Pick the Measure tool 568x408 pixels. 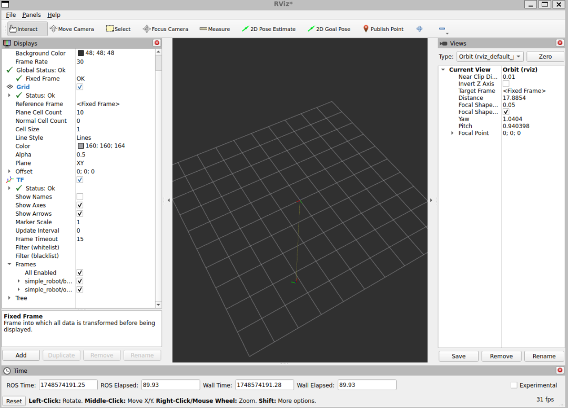point(215,29)
